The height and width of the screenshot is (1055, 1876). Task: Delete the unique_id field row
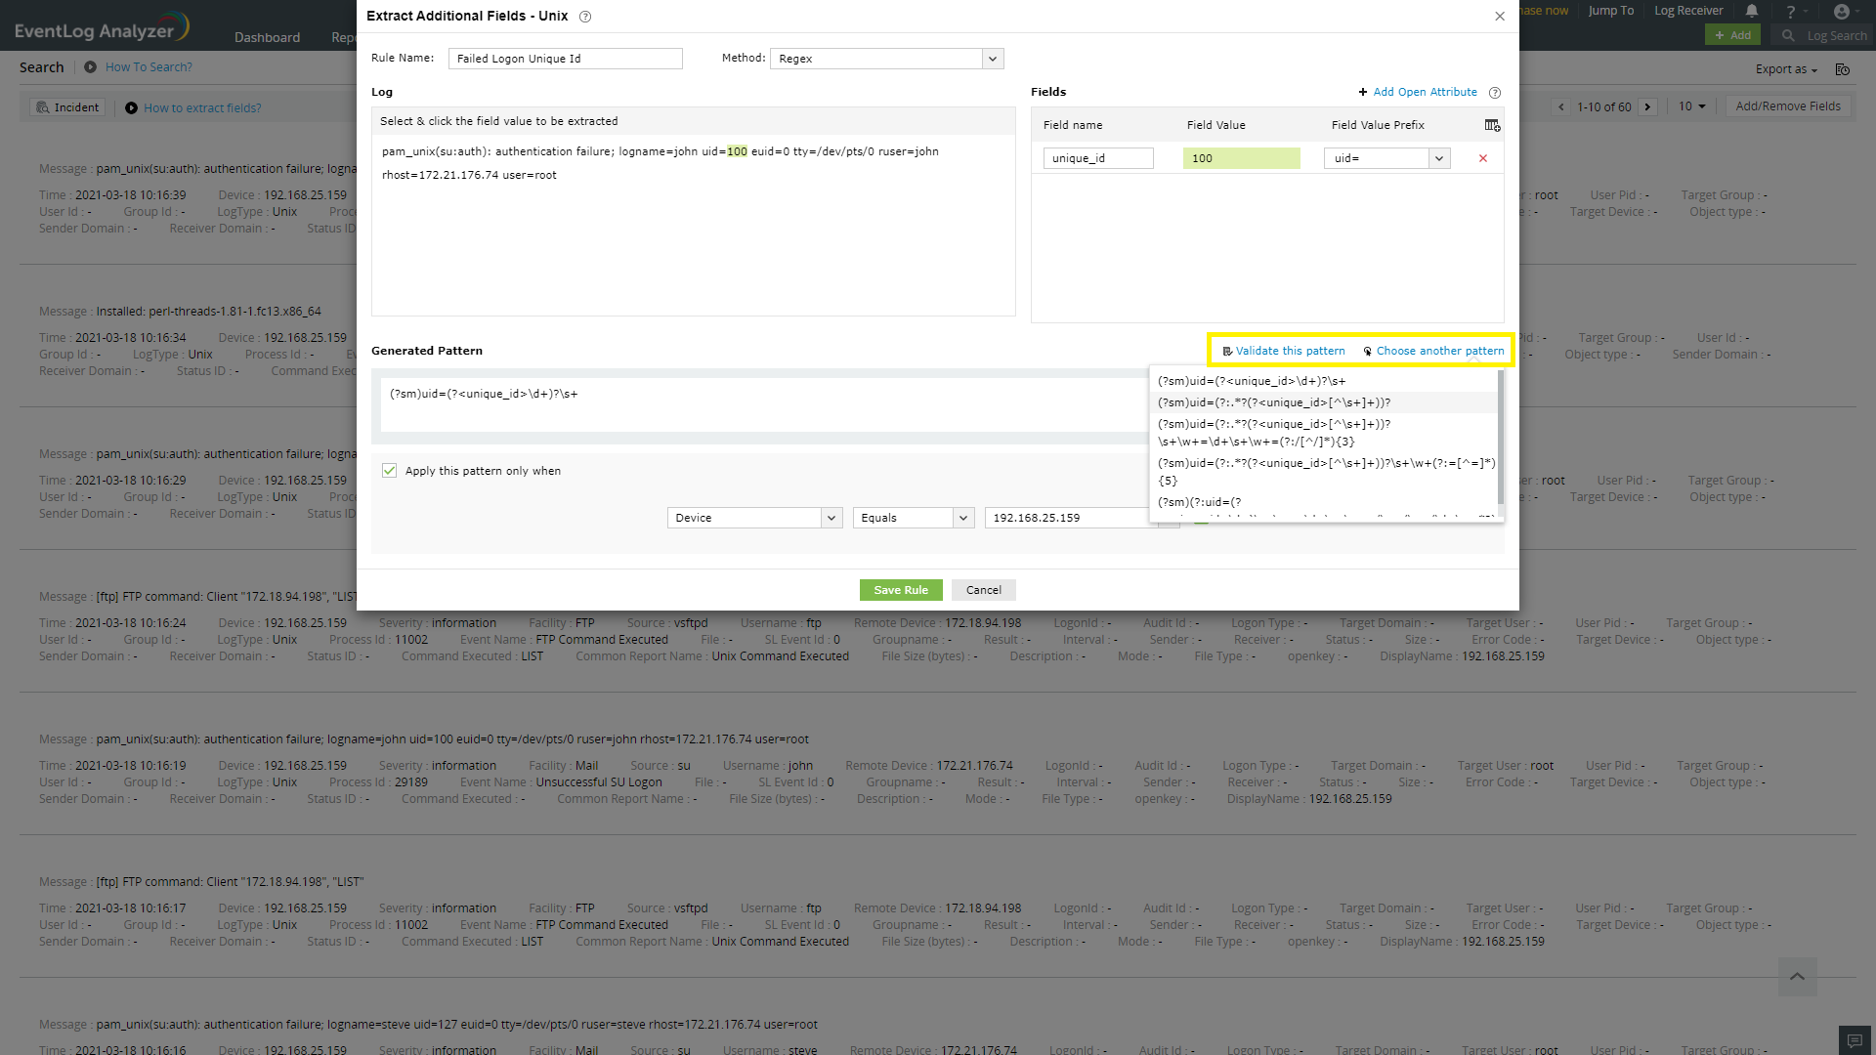tap(1482, 158)
